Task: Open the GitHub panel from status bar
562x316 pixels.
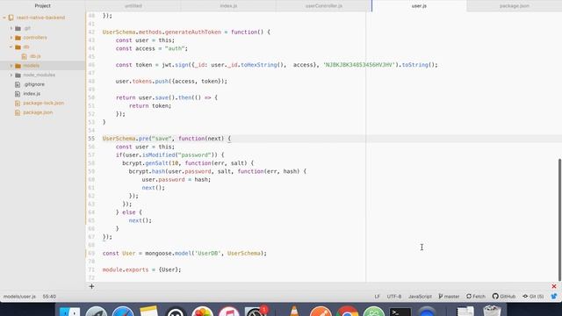Action: tap(503, 297)
